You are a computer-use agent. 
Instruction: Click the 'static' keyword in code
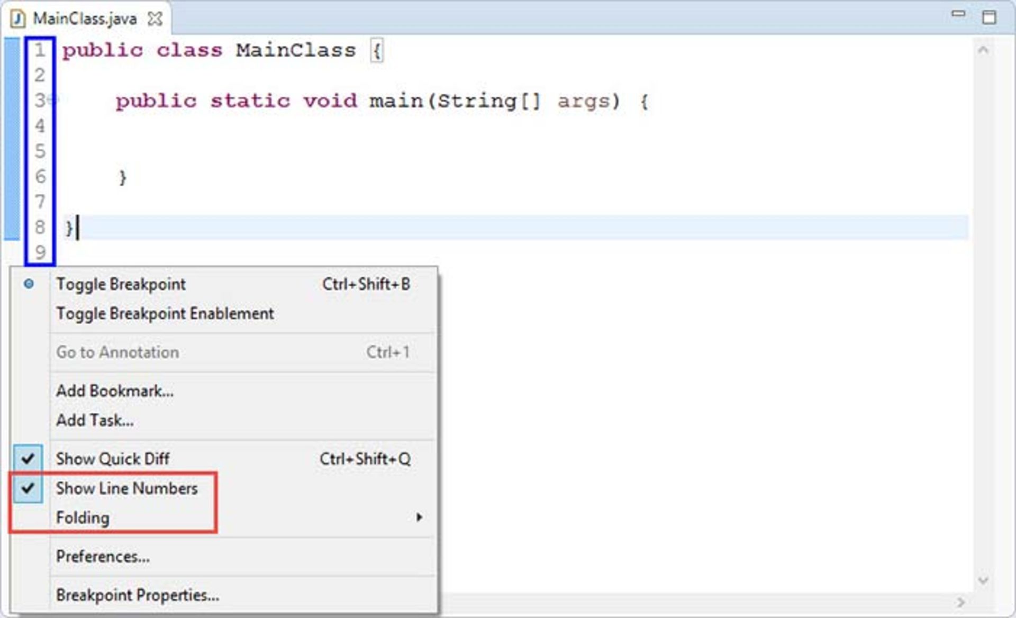pos(250,101)
